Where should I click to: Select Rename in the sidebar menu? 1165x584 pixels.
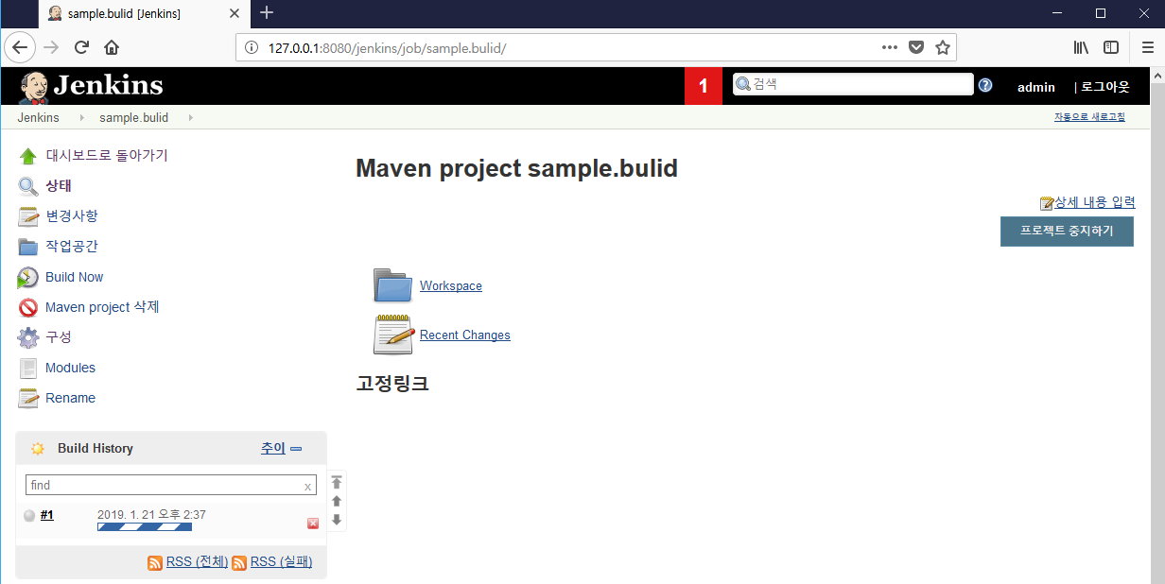tap(70, 398)
